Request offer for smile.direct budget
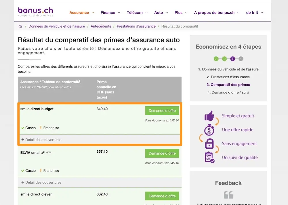This screenshot has height=205, width=288. coord(162,111)
